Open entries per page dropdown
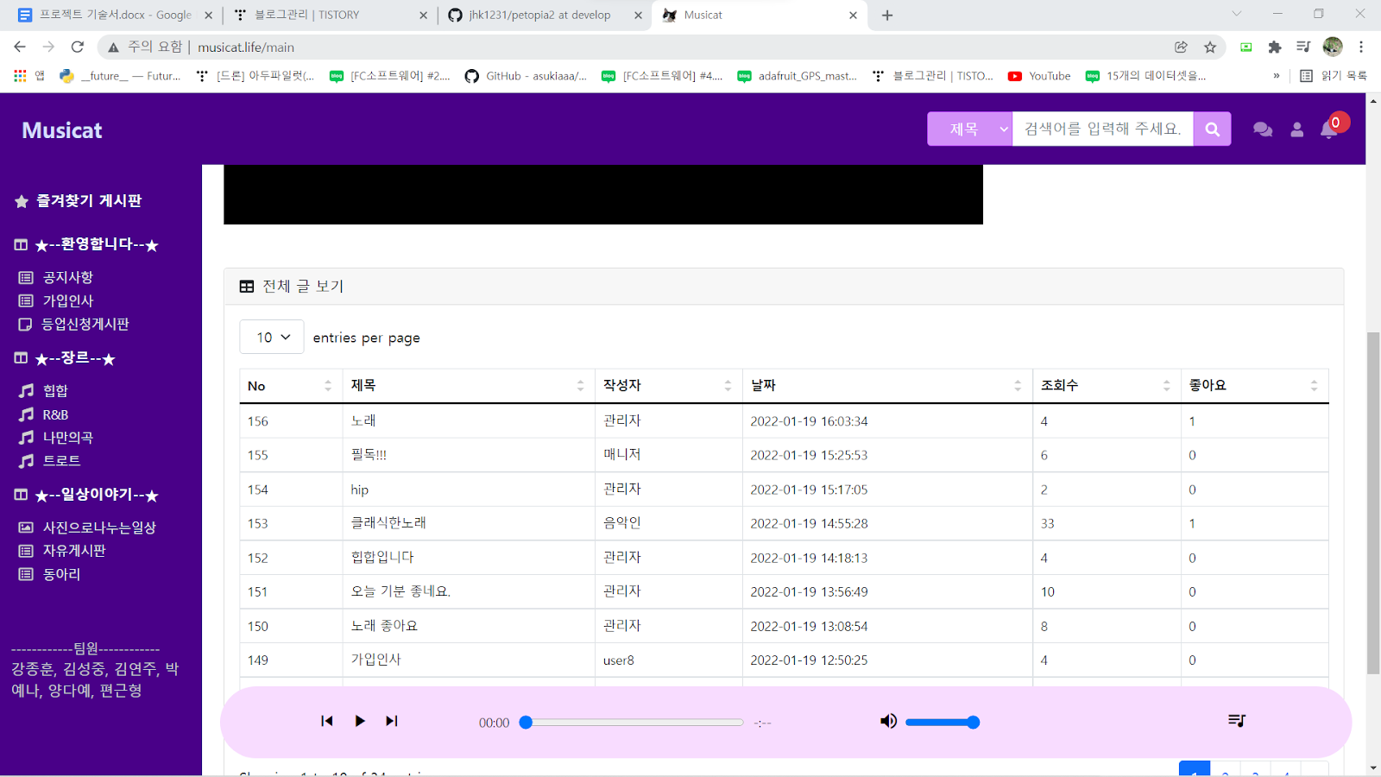 tap(272, 337)
